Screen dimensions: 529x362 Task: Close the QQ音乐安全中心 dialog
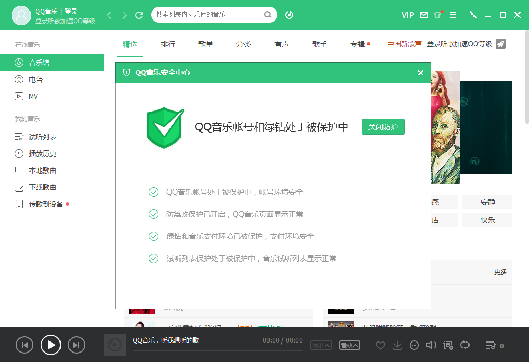coord(421,73)
